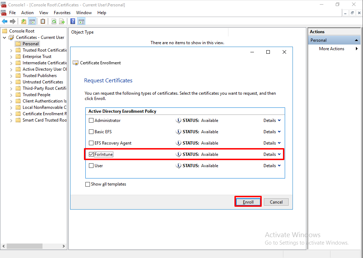
Task: Select Certificate Enrollment Requests tree item
Action: [45, 114]
